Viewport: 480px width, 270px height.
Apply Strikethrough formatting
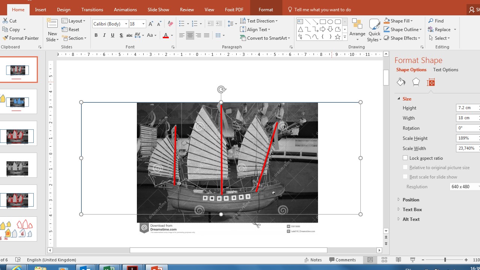pos(129,35)
